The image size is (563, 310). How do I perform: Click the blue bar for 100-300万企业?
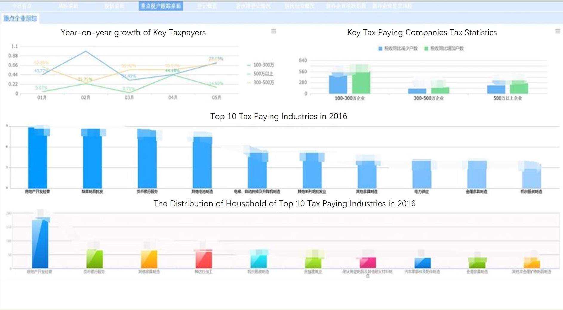coord(338,85)
